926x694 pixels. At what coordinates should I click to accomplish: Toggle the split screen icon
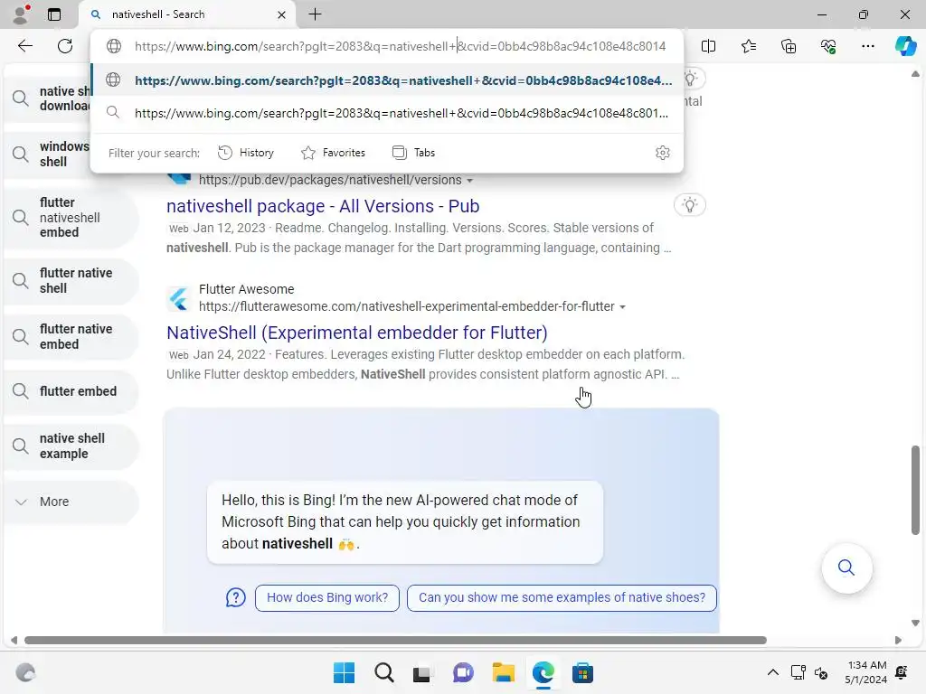coord(709,46)
